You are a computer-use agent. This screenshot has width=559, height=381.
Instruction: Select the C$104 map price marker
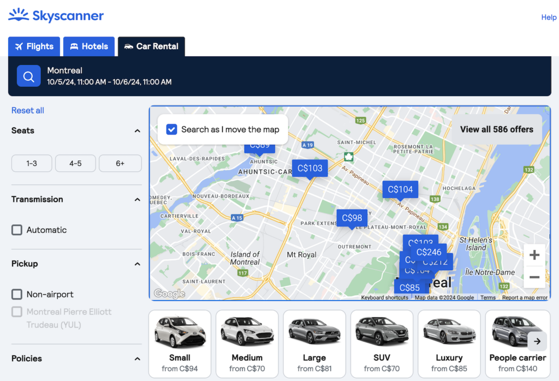400,189
